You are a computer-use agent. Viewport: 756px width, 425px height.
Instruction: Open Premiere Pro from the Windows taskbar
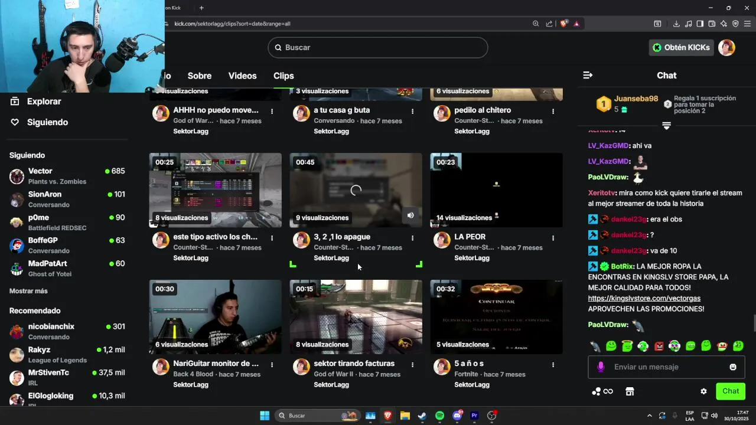point(474,416)
